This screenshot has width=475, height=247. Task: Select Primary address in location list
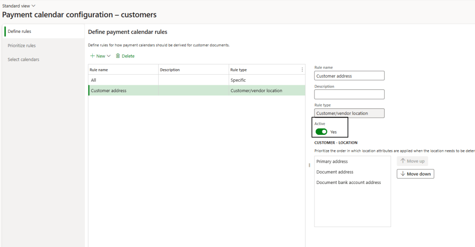(332, 162)
